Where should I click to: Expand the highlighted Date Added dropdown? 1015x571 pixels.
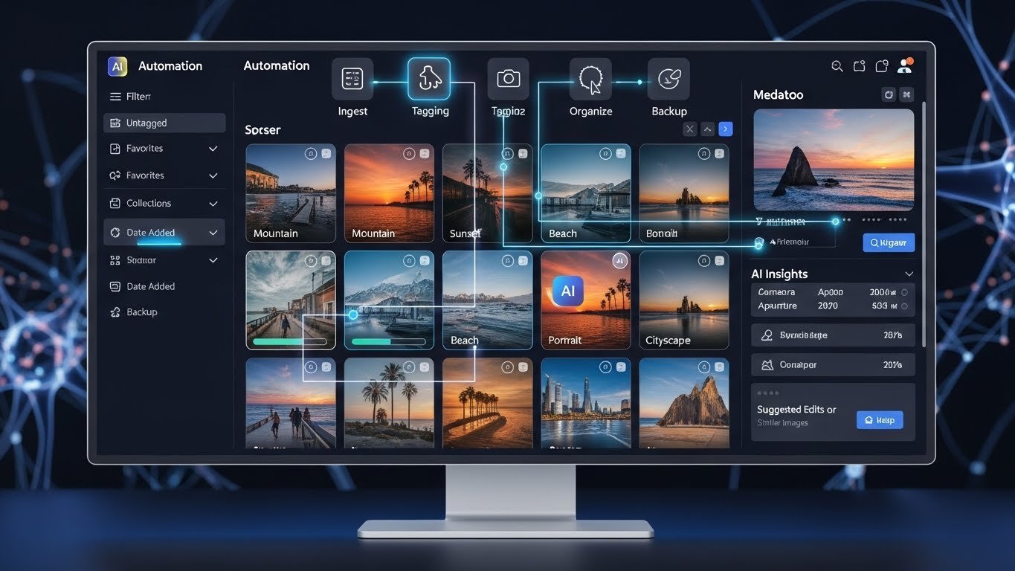pos(213,233)
